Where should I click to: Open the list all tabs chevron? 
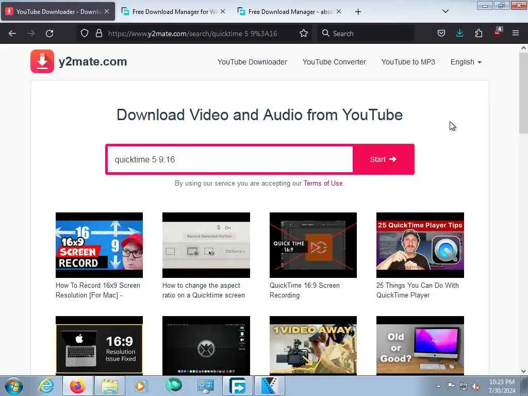[445, 11]
